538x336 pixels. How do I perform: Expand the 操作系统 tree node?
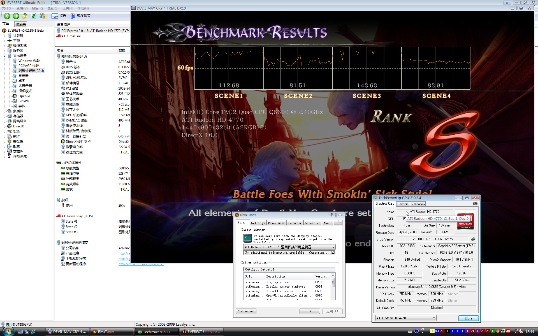(x=4, y=46)
